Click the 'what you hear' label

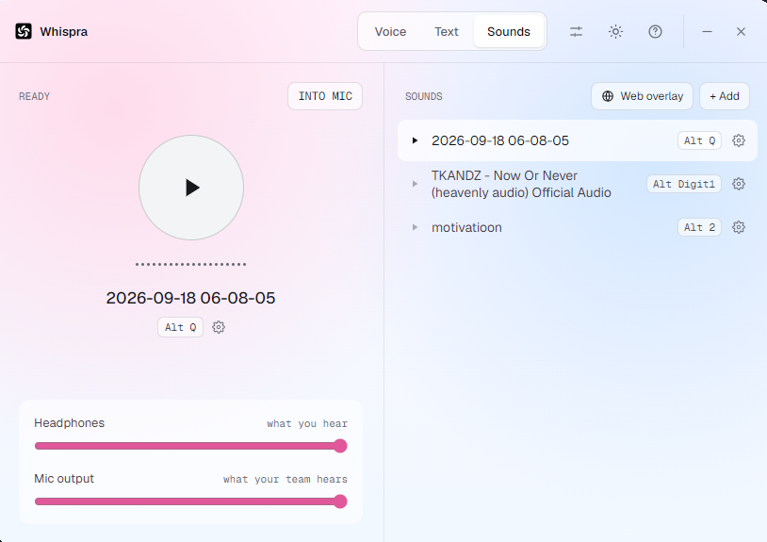click(x=307, y=423)
